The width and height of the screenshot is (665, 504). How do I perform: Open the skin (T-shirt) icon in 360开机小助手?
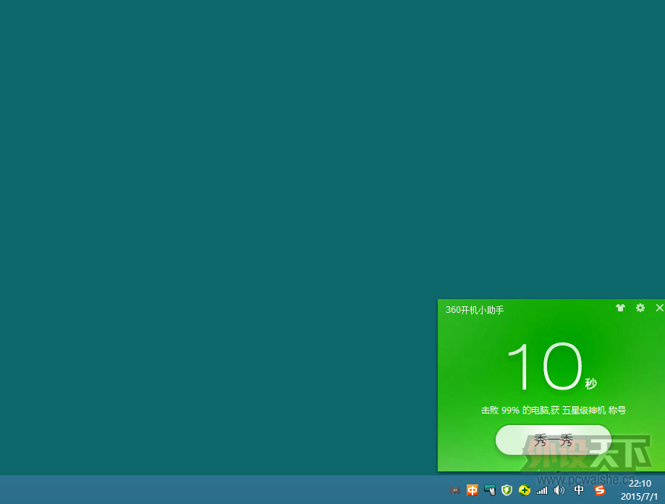[620, 308]
